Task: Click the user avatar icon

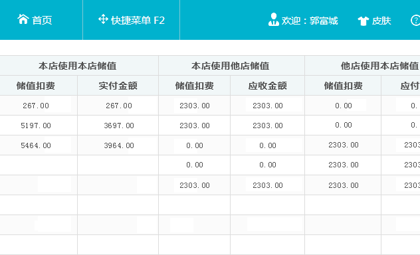Action: tap(274, 19)
